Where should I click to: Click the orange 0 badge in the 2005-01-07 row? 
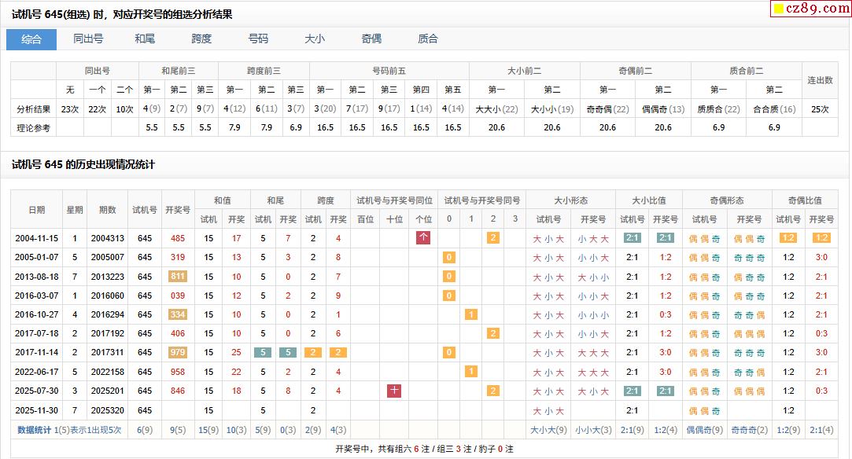[449, 258]
